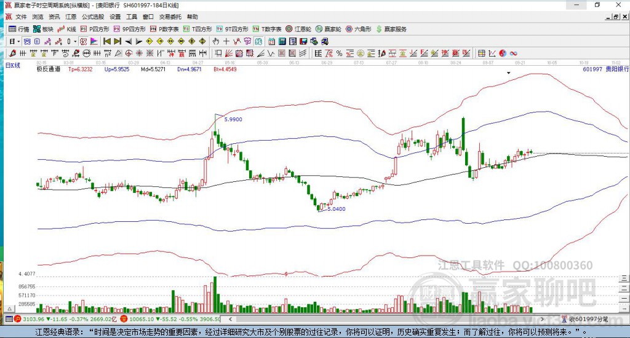The height and width of the screenshot is (338, 630).
Task: Open the calculator icon
Action: click(x=282, y=41)
